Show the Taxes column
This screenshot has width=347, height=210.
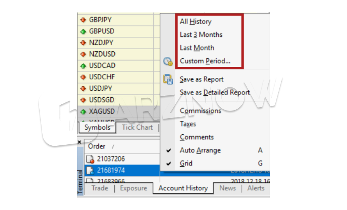coord(188,124)
